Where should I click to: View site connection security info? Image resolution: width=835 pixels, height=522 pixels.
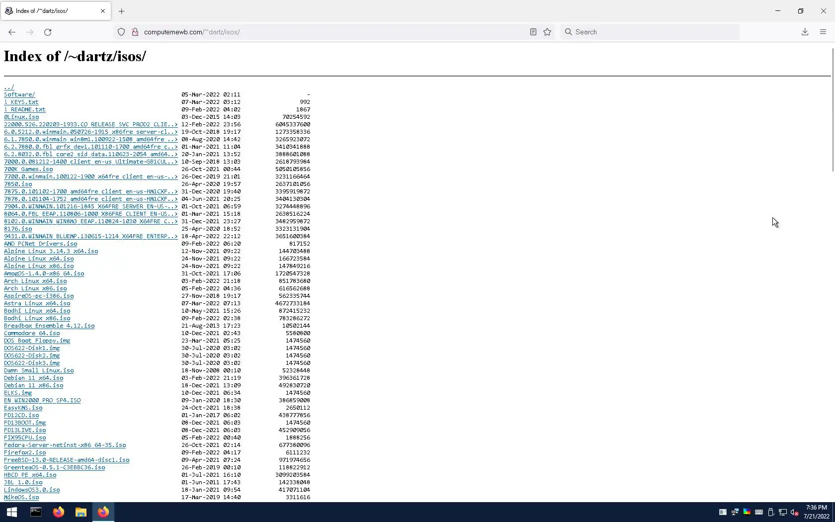click(135, 32)
